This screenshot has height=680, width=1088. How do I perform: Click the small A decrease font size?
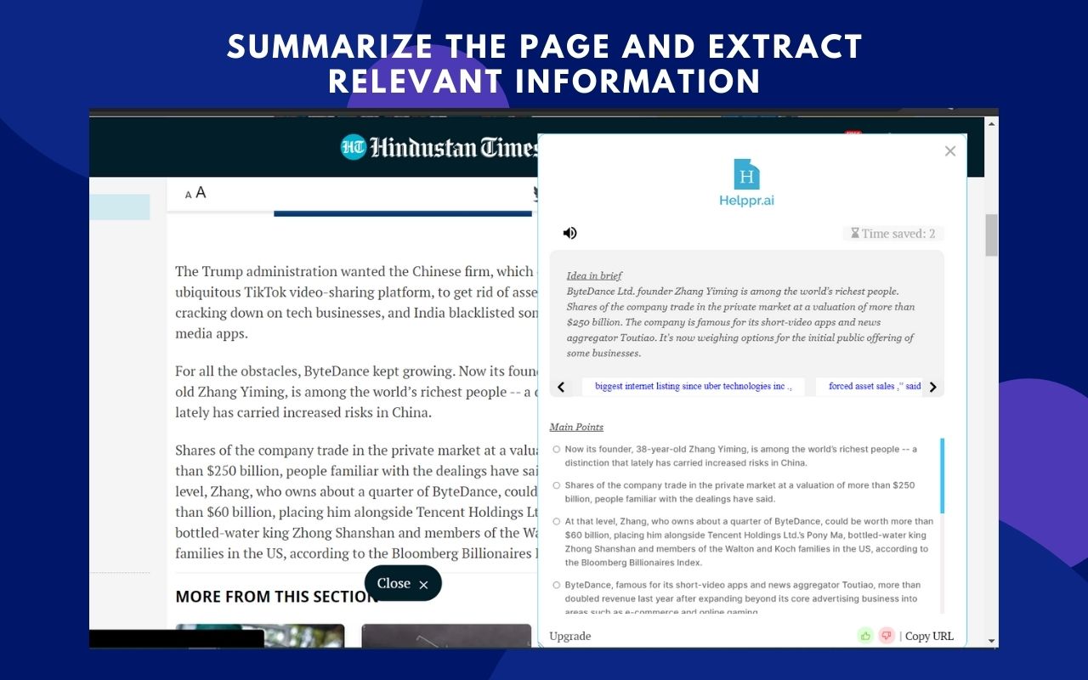188,195
